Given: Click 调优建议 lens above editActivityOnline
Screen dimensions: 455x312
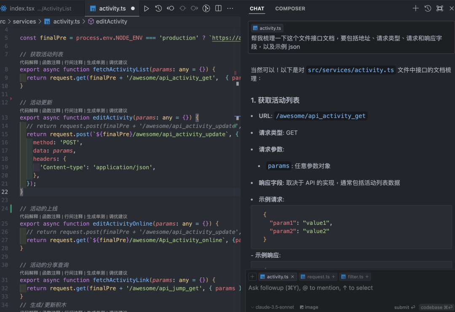Looking at the screenshot, I should pos(118,216).
